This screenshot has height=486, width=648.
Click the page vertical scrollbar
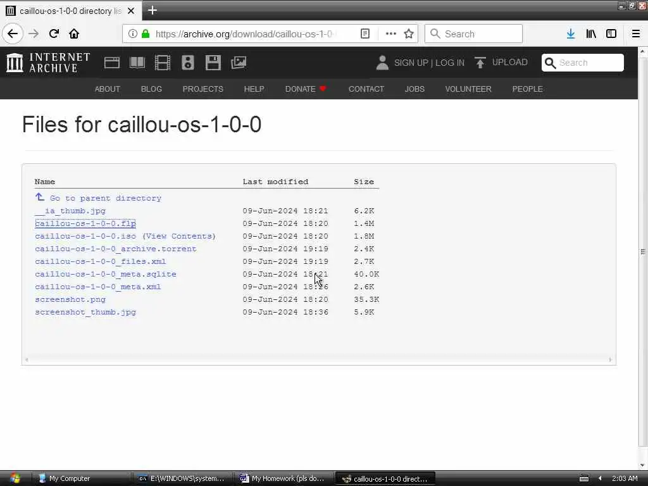[x=643, y=252]
